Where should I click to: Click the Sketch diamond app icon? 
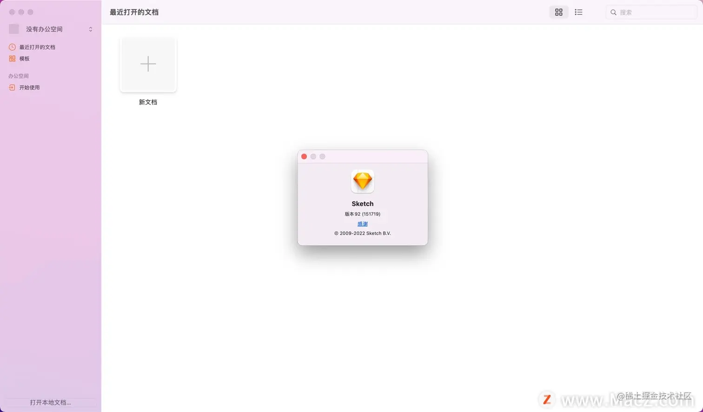[363, 181]
